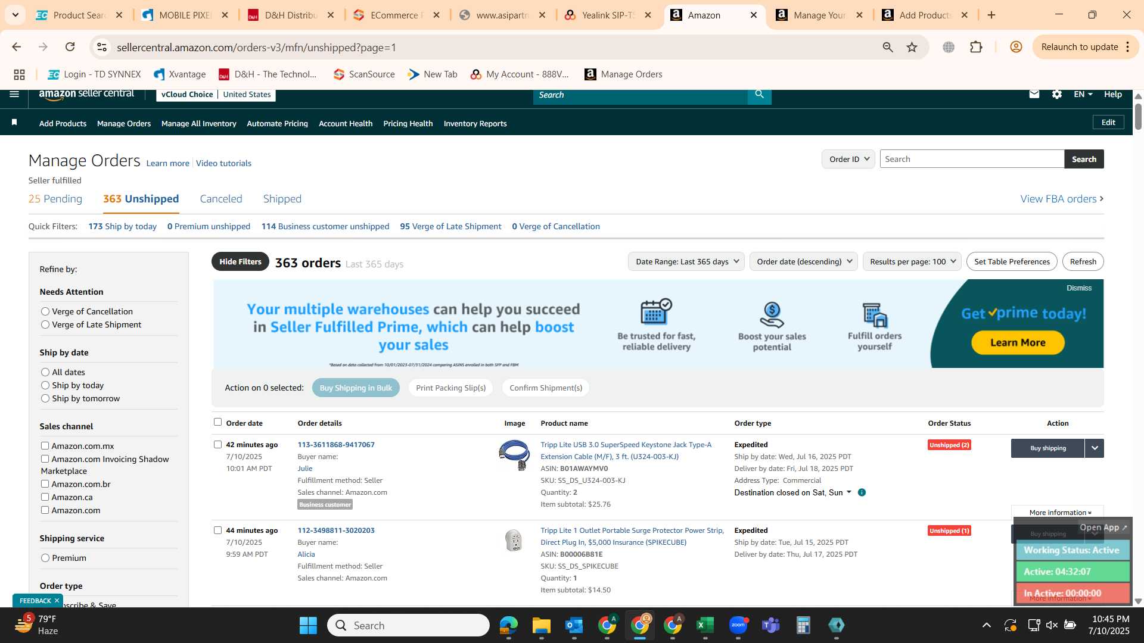
Task: Open the Seller Central hamburger menu
Action: point(14,94)
